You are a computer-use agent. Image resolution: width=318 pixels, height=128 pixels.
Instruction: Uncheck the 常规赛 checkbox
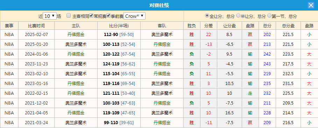(91, 16)
